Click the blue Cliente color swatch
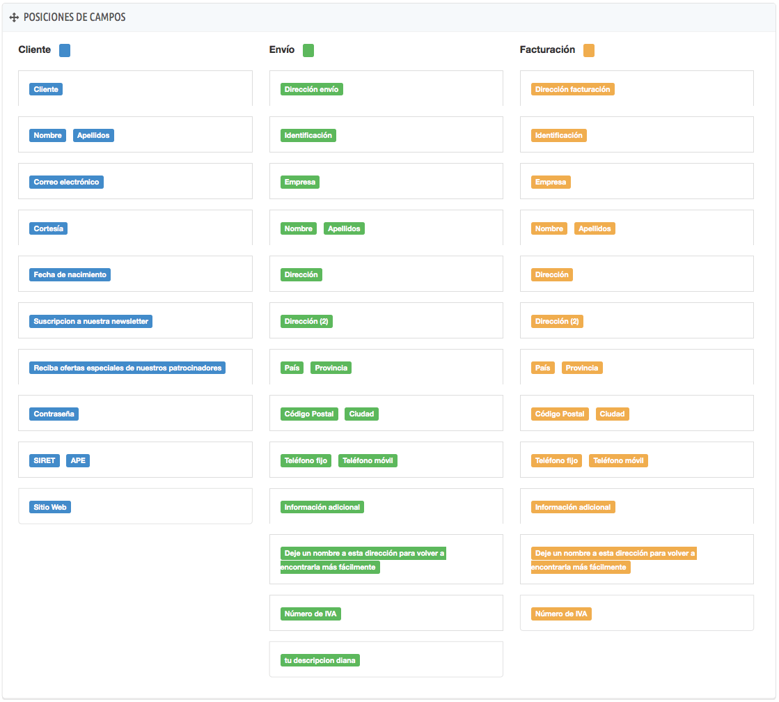Viewport: 779px width, 702px height. click(x=65, y=50)
